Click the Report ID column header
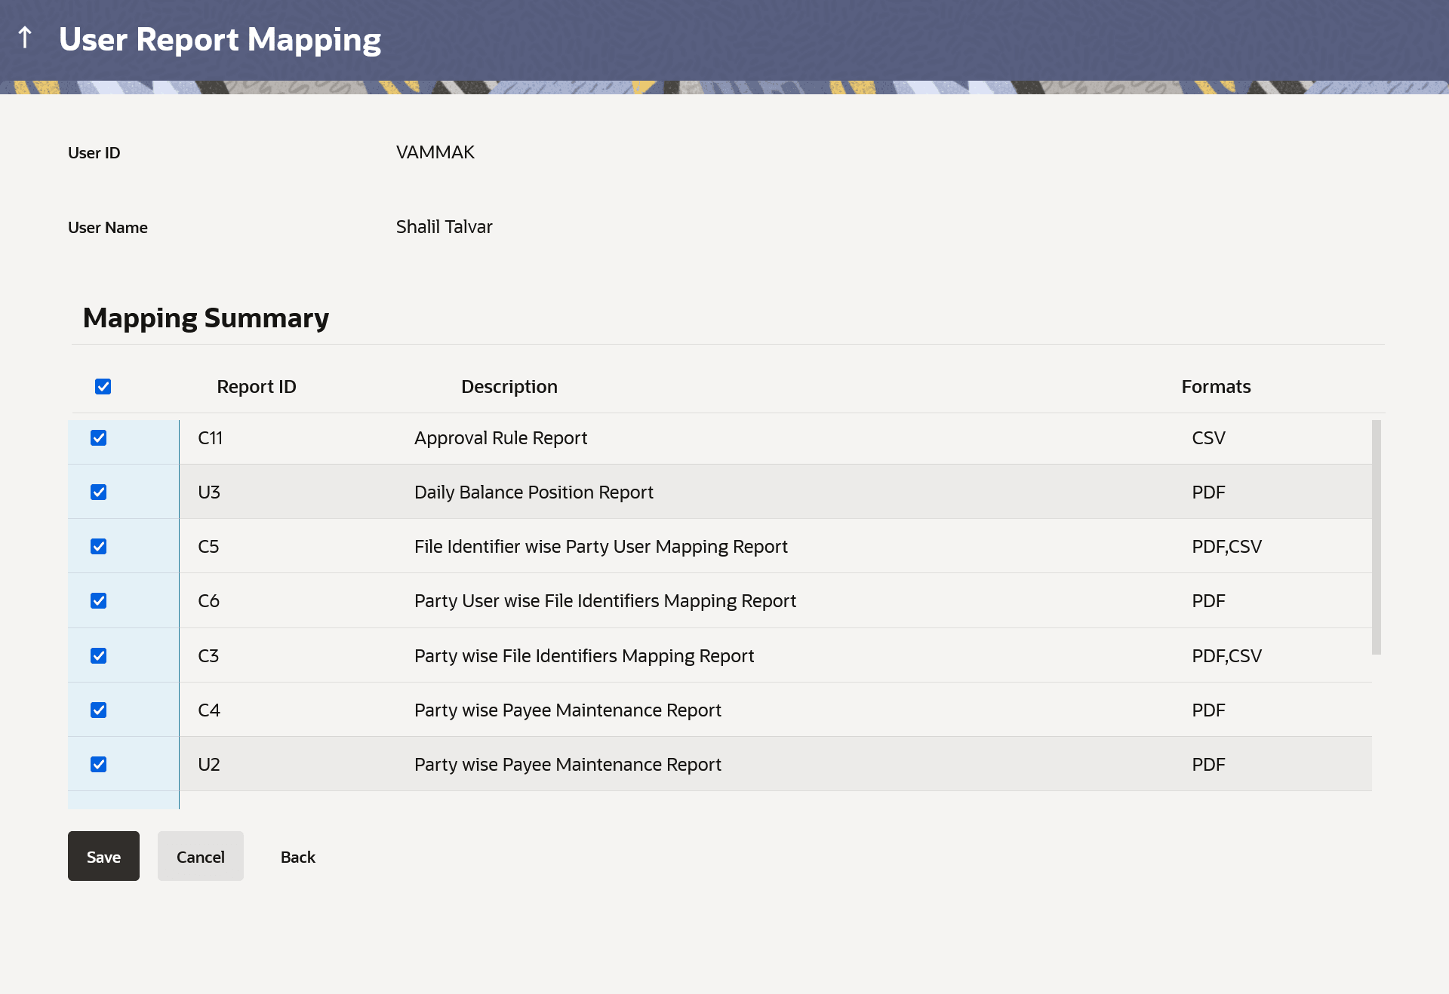 (256, 387)
